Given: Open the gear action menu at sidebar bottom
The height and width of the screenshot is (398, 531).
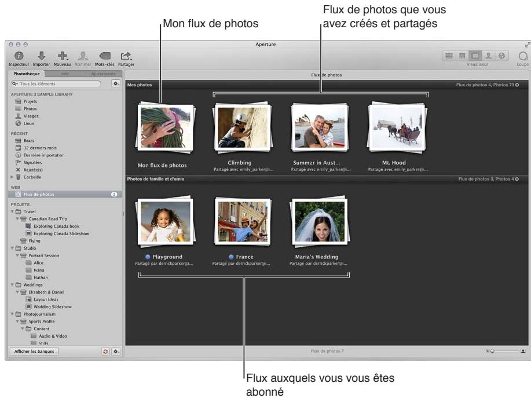Looking at the screenshot, I should 116,352.
